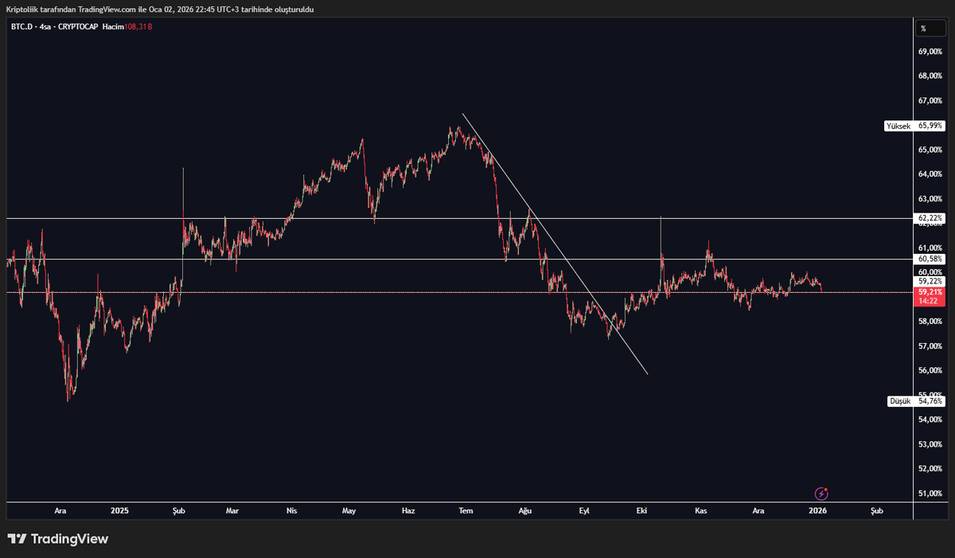Click the Ağu date label on time axis
Screen dimensions: 955x558
[x=524, y=510]
